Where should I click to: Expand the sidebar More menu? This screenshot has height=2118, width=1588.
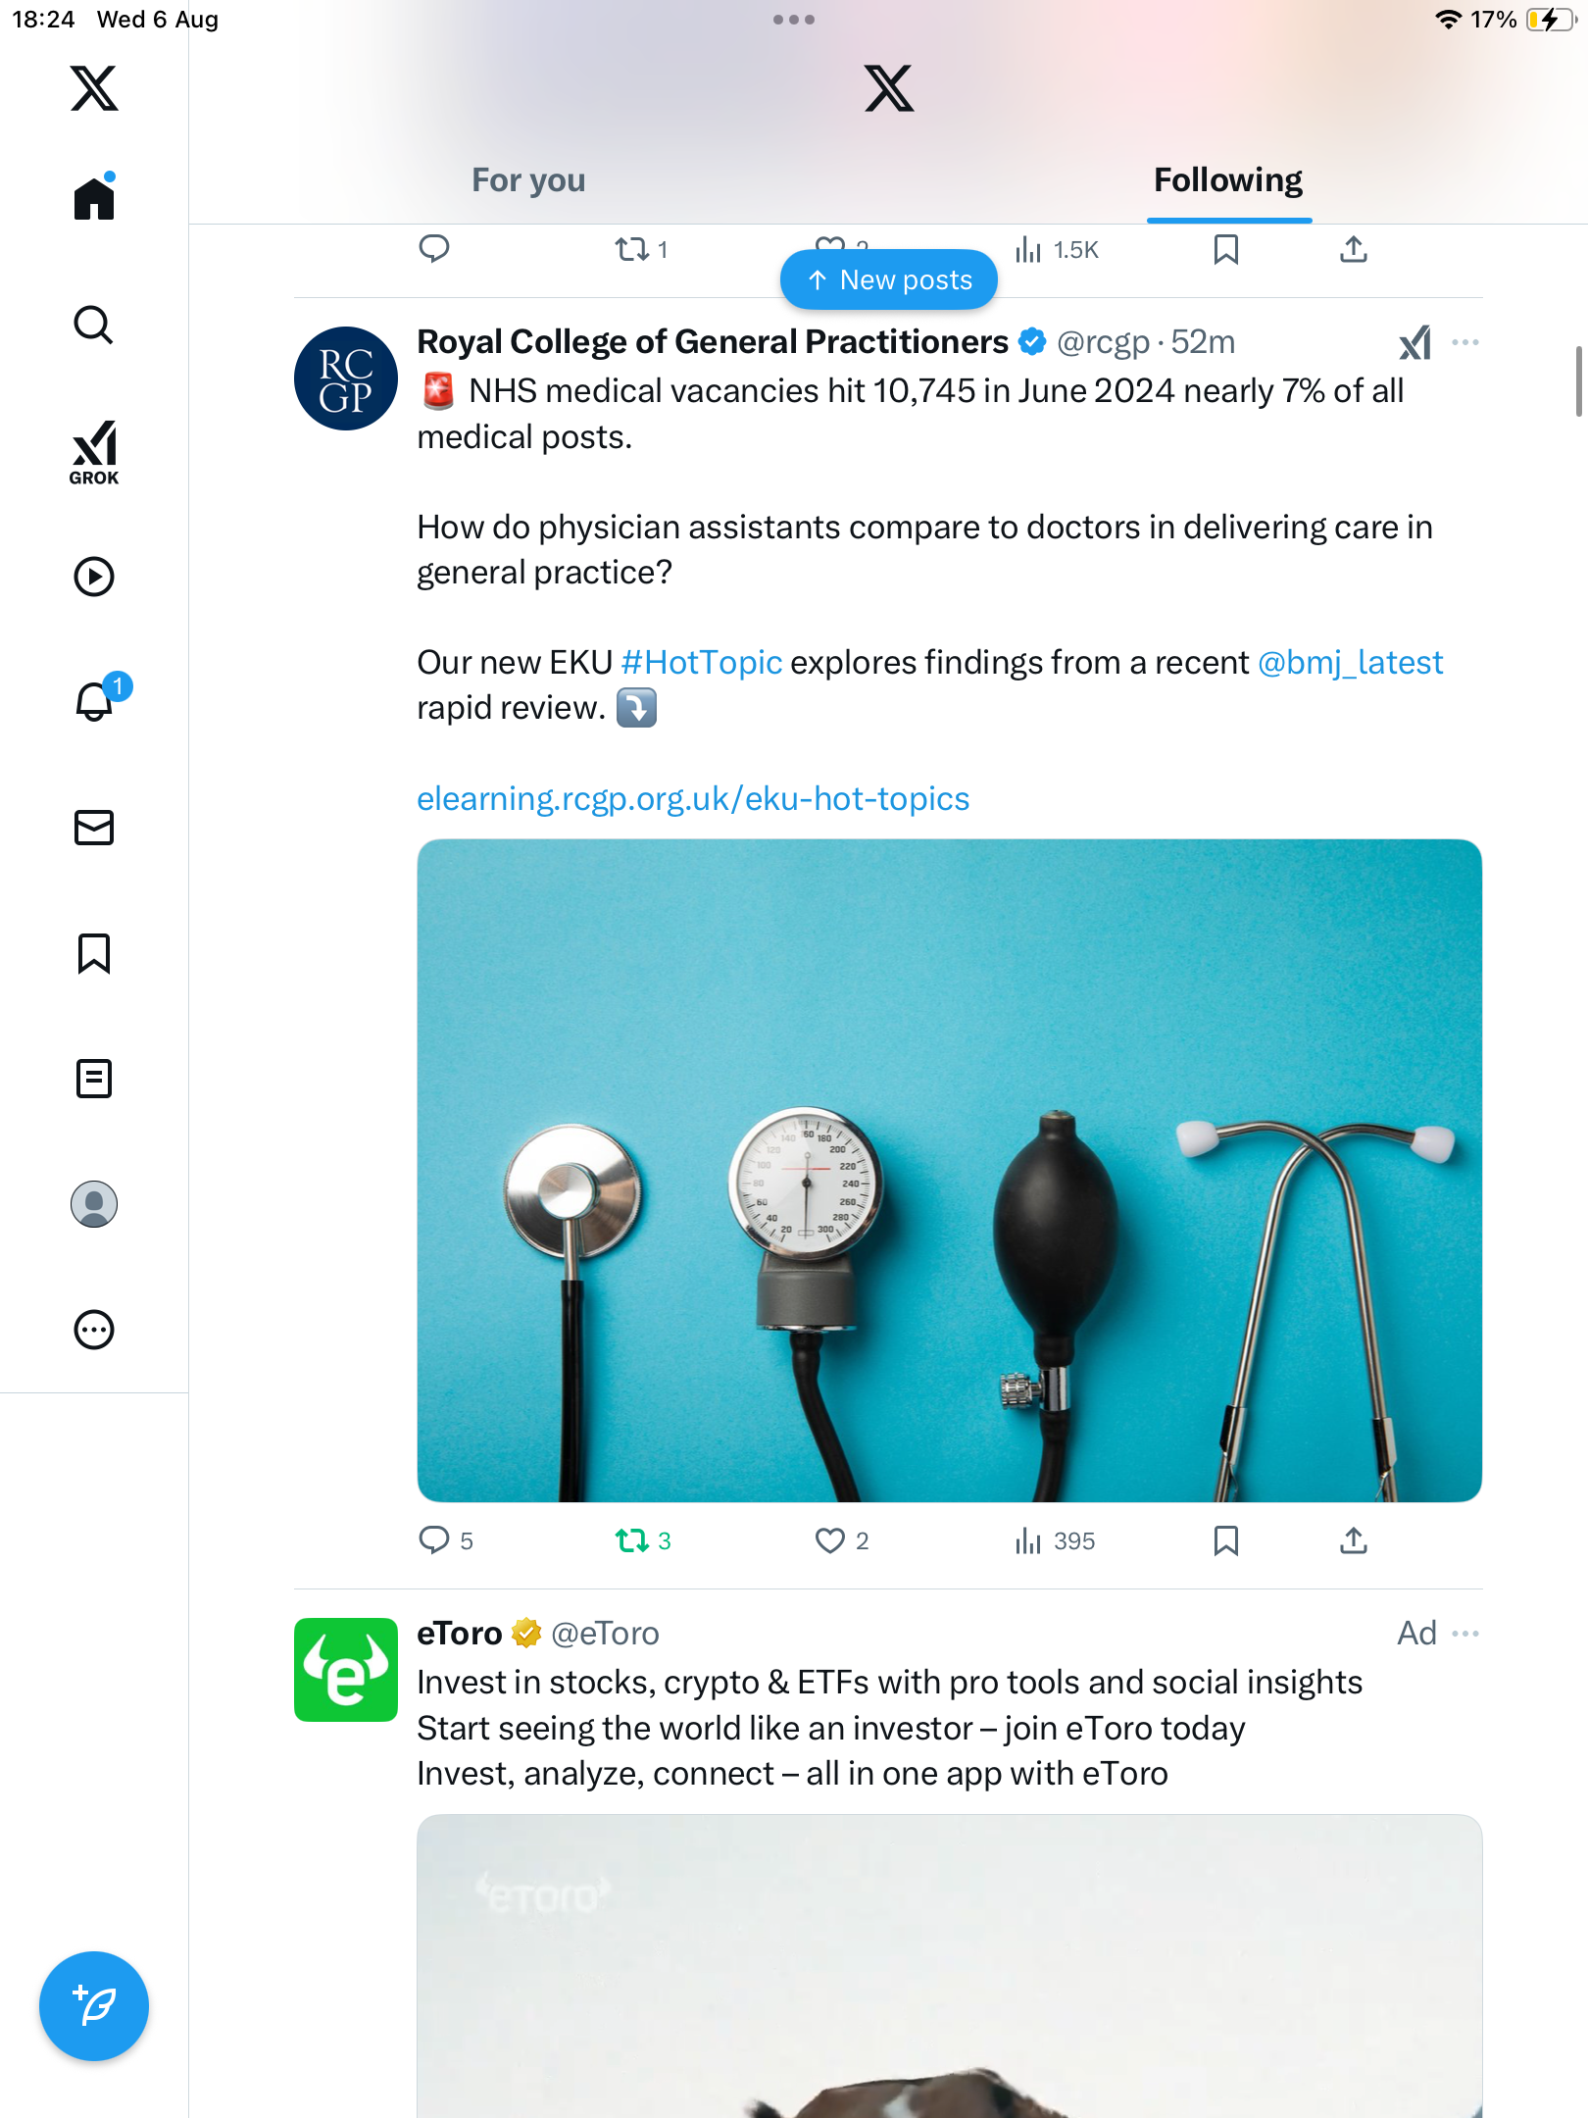pyautogui.click(x=94, y=1330)
